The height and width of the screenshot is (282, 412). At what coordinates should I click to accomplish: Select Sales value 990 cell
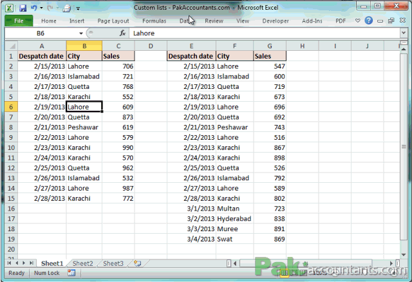pos(118,147)
